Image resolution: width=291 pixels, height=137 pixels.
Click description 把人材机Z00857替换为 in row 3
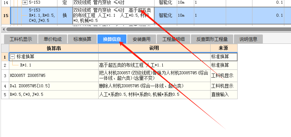[155, 76]
